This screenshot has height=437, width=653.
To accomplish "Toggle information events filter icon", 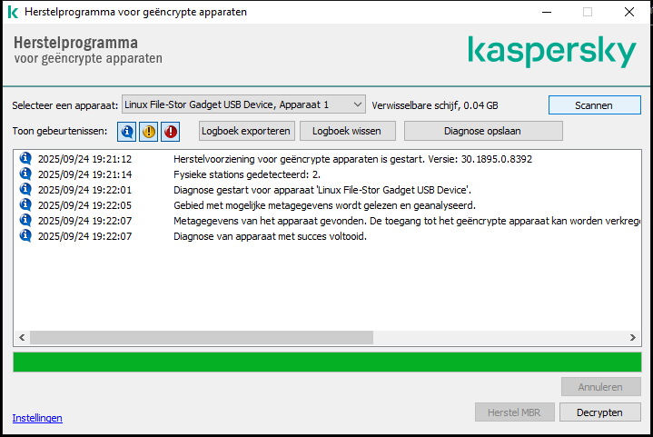I will click(126, 132).
